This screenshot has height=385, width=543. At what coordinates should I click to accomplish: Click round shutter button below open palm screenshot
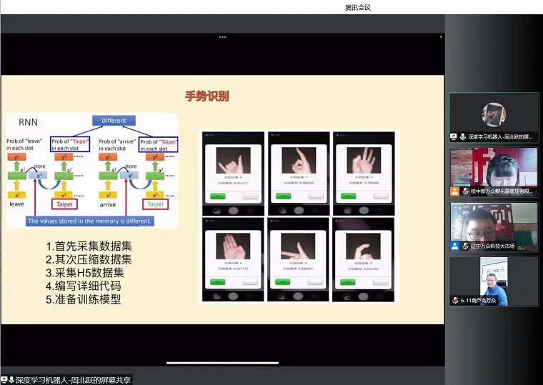click(233, 296)
